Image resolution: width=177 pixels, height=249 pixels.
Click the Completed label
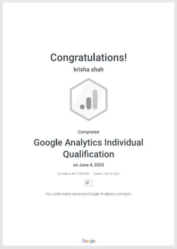(x=88, y=132)
